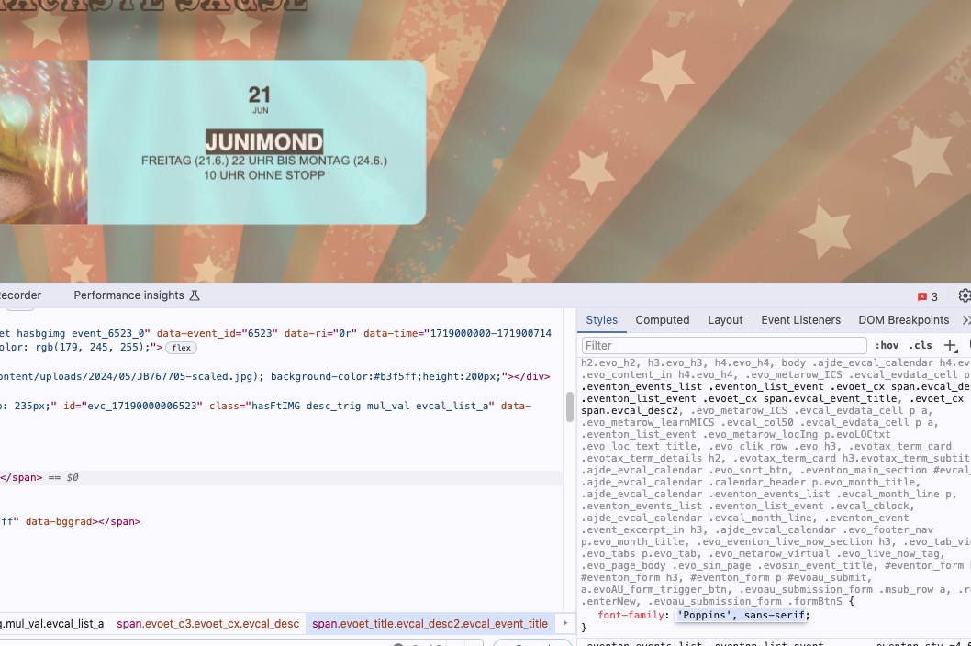Open the Event Listeners tab
This screenshot has height=646, width=971.
tap(800, 320)
